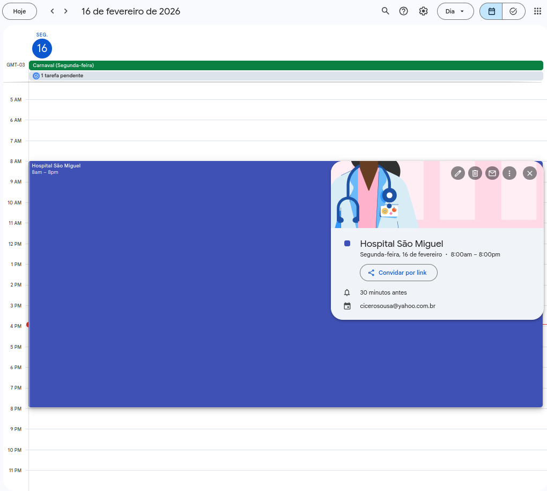Open the Google apps grid

pos(537,11)
